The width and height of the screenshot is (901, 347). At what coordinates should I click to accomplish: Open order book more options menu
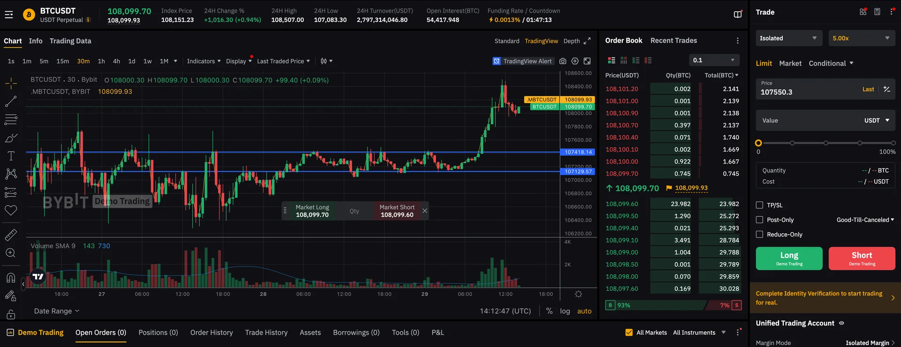click(738, 41)
